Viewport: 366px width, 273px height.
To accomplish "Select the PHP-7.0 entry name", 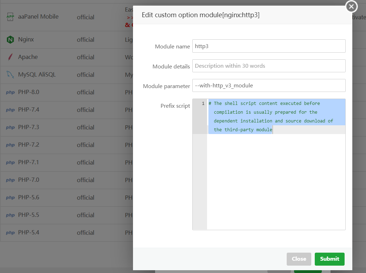I will [28, 180].
